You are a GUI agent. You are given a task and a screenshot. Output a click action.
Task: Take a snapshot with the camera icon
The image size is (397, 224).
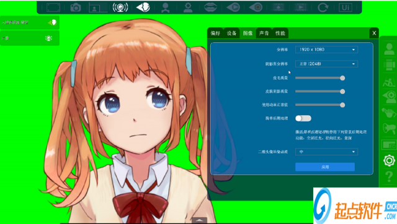[x=76, y=7]
